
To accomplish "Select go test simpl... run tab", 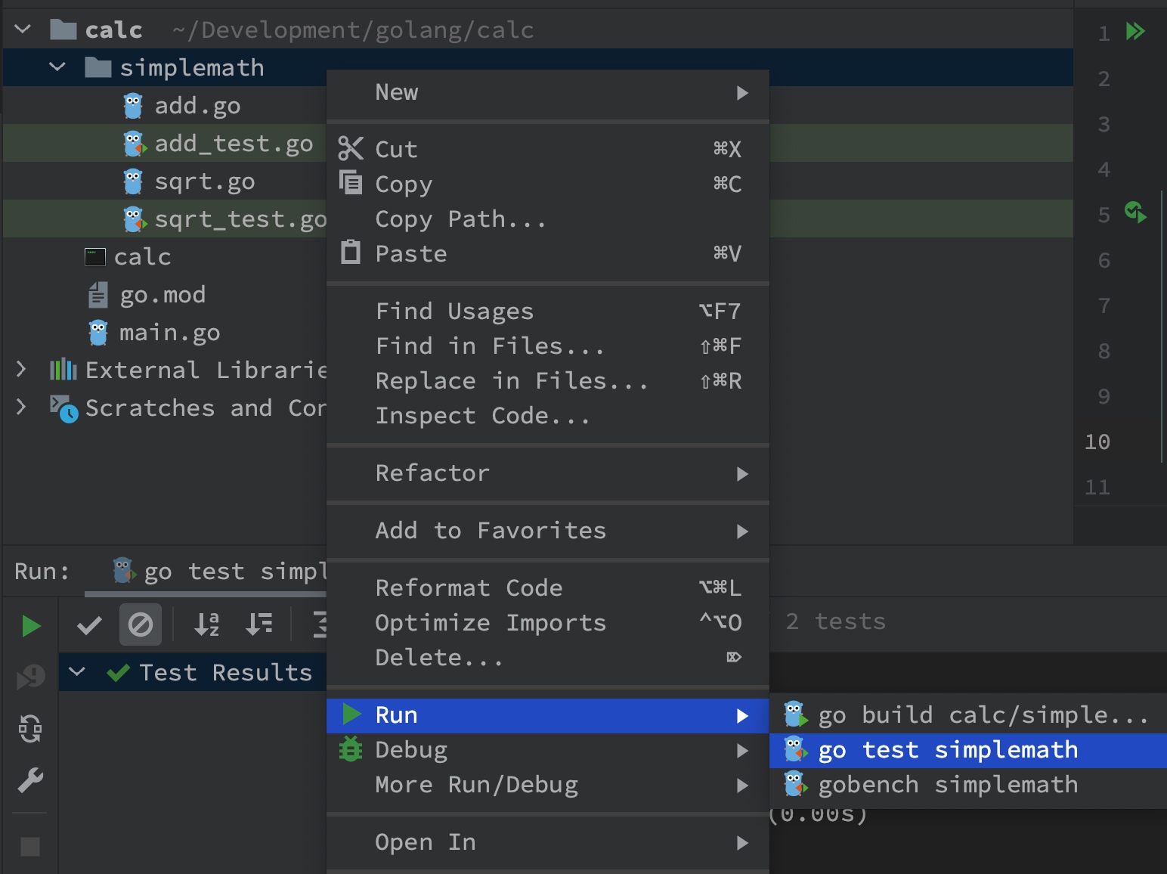I will (219, 572).
